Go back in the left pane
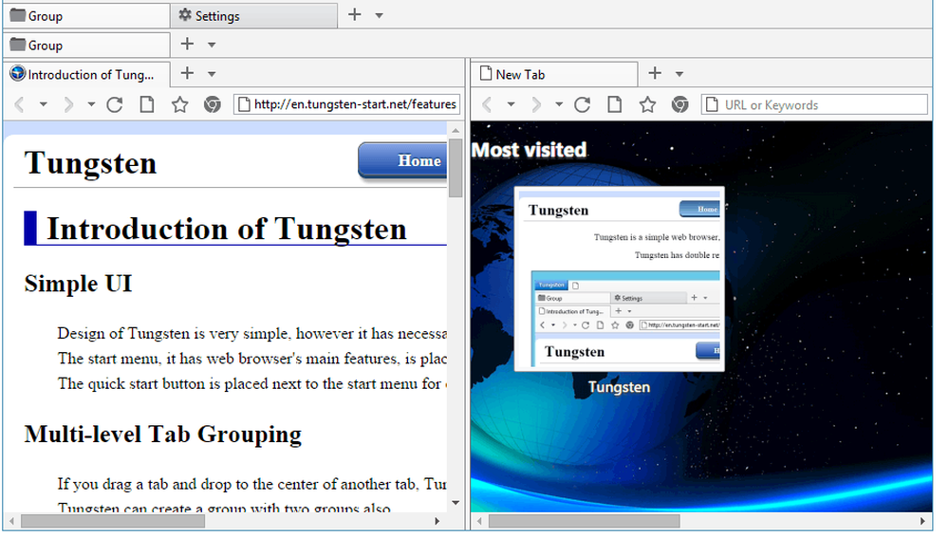The image size is (949, 537). (x=20, y=105)
